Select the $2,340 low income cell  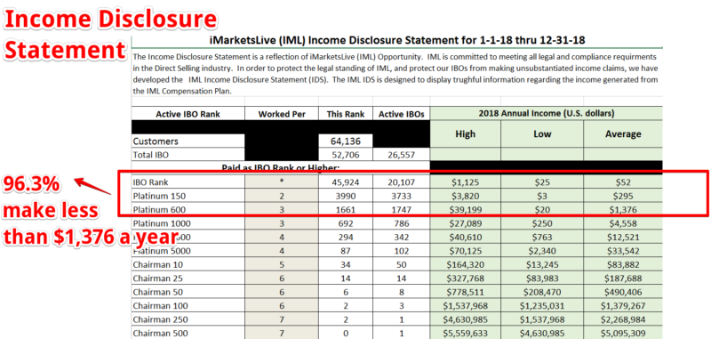coord(542,251)
